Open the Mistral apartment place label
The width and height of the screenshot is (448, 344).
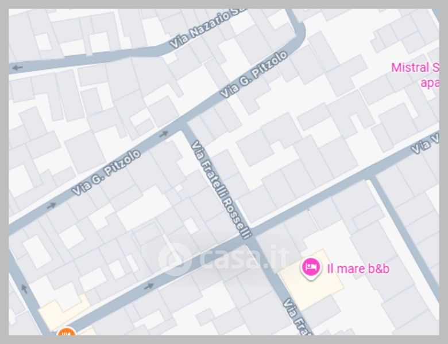[x=415, y=75]
